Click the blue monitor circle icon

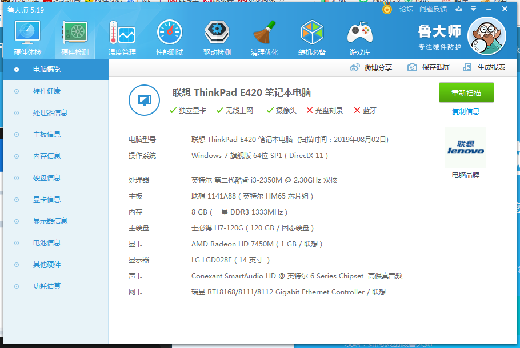click(x=144, y=100)
